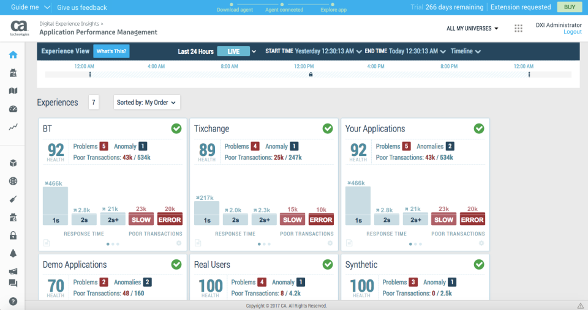Open the agent search sidebar icon below Home
588x310 pixels.
[13, 73]
